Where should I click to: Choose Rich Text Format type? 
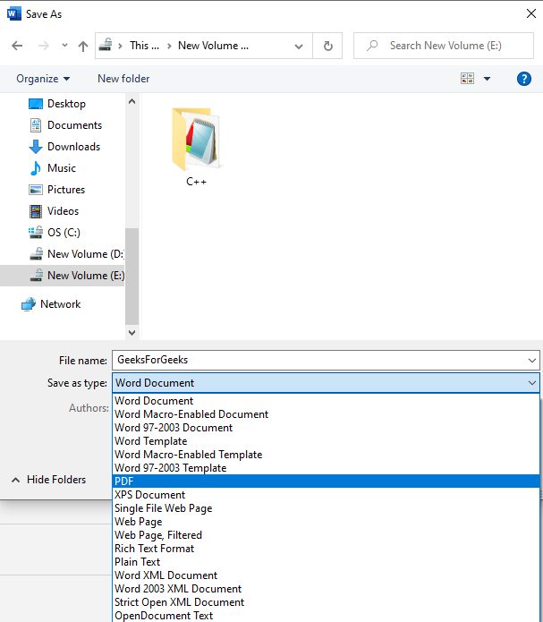click(x=326, y=549)
